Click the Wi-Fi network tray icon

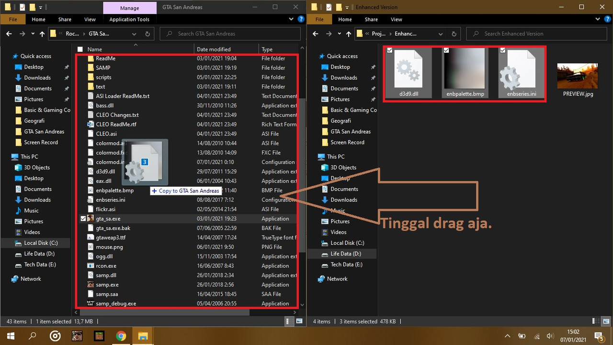tap(537, 335)
